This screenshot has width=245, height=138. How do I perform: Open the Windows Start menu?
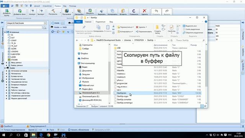[3, 135]
